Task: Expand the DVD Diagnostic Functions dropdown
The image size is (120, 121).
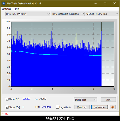Action: coord(68,14)
